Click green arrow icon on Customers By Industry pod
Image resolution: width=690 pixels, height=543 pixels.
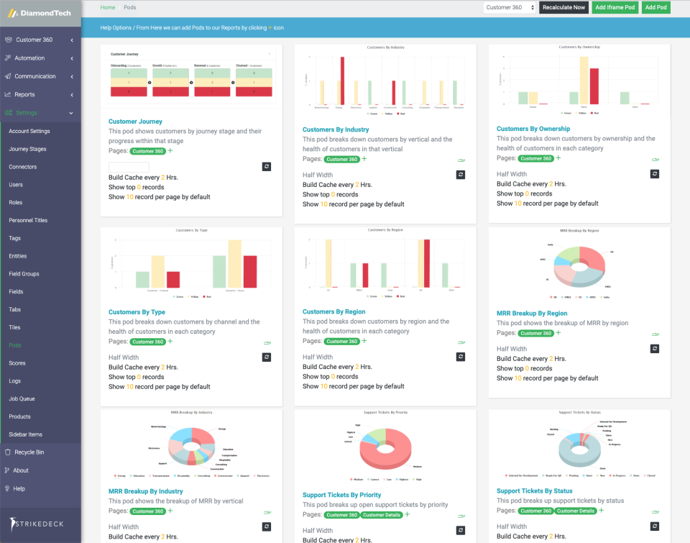461,160
